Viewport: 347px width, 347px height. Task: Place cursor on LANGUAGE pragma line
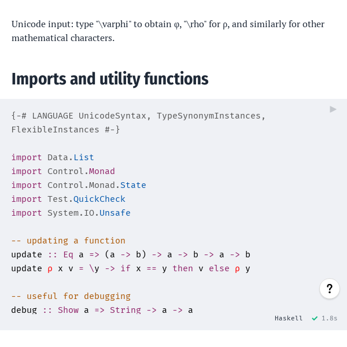[x=138, y=116]
